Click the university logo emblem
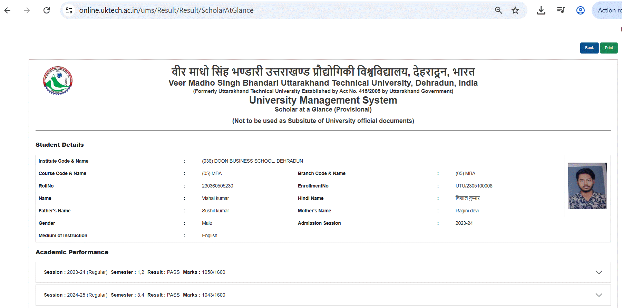 click(58, 81)
